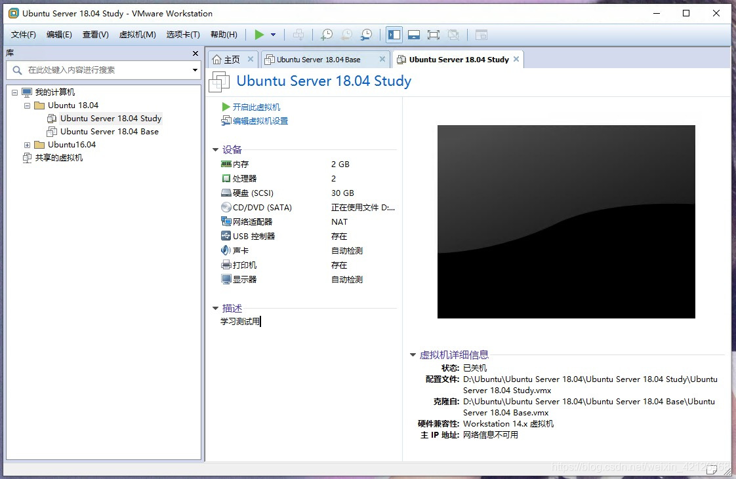
Task: Click the 网络适配器 network adapter icon
Action: coord(226,221)
